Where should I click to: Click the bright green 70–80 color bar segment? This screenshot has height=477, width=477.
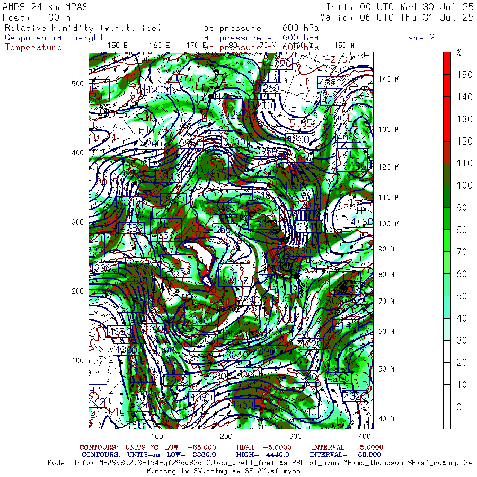(x=447, y=241)
